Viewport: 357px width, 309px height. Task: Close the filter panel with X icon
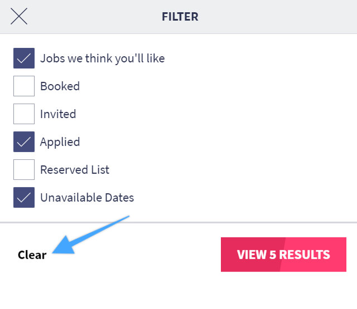(19, 16)
